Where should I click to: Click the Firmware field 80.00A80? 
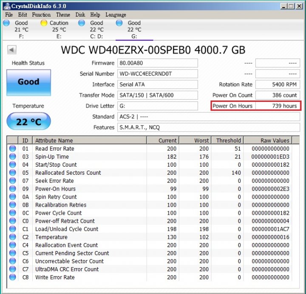pyautogui.click(x=158, y=63)
